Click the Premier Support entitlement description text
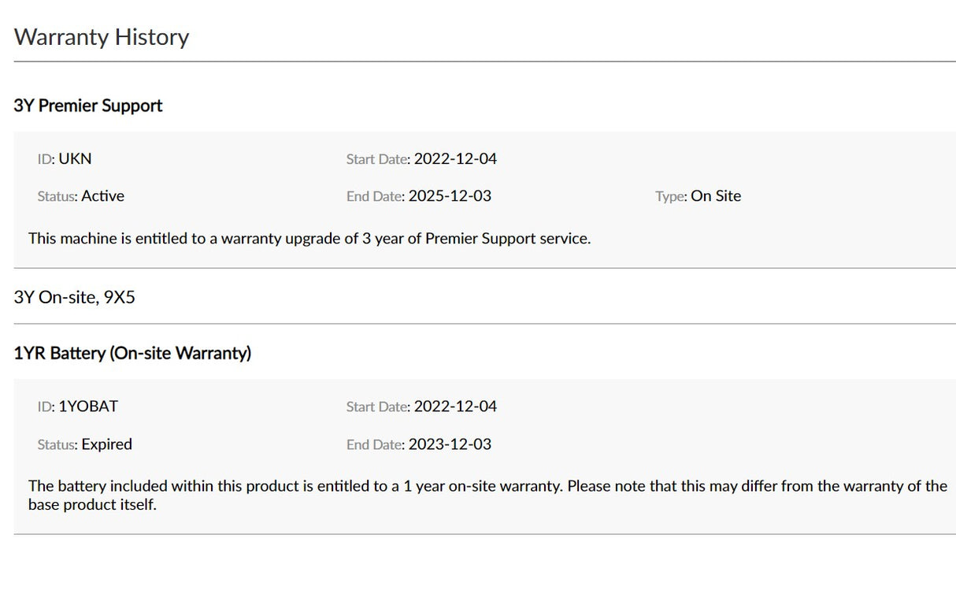956x598 pixels. [309, 238]
